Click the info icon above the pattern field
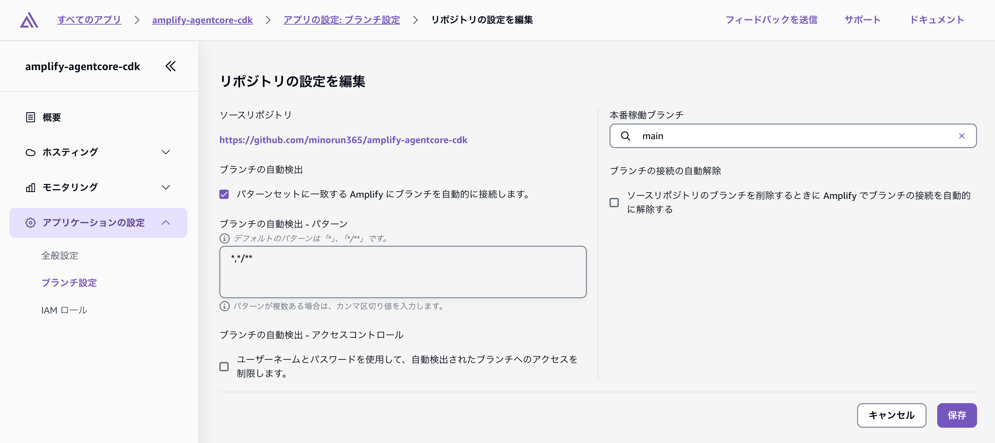 click(x=224, y=238)
